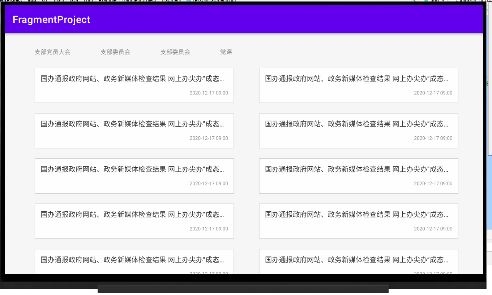492x295 pixels.
Task: Open the second-row news card in right column
Action: [x=359, y=131]
